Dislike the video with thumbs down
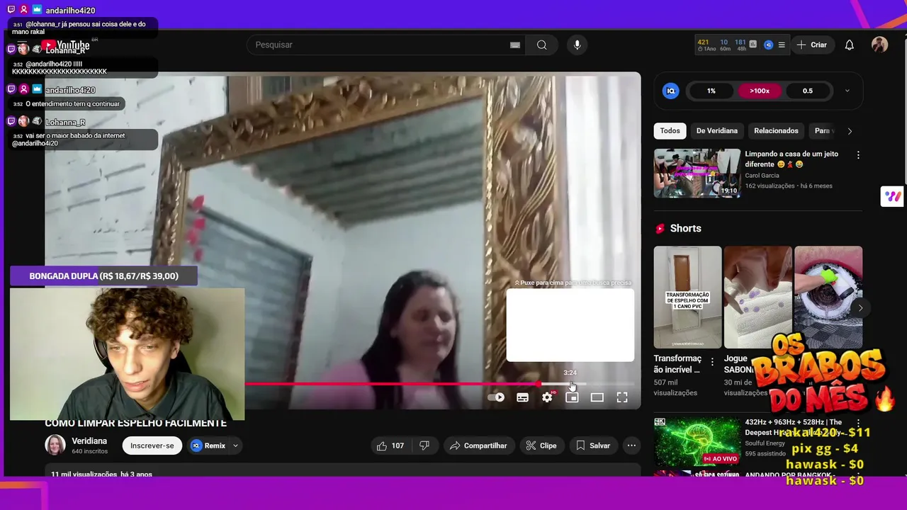The height and width of the screenshot is (510, 907). click(424, 446)
